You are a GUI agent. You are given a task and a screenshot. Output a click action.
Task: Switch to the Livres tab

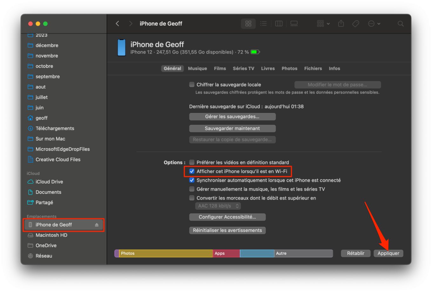click(268, 68)
